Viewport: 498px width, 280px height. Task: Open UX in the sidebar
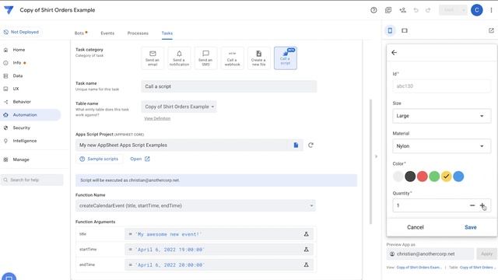point(16,89)
